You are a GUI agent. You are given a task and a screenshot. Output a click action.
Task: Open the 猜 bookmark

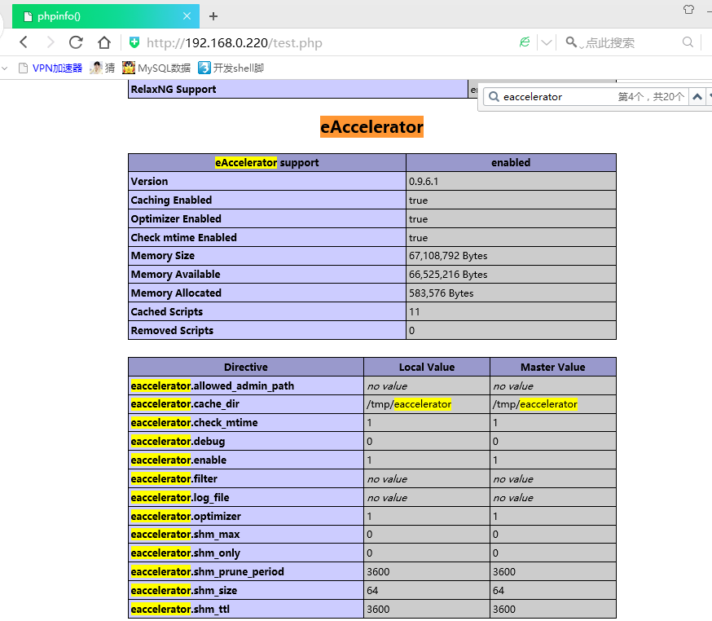tap(102, 68)
